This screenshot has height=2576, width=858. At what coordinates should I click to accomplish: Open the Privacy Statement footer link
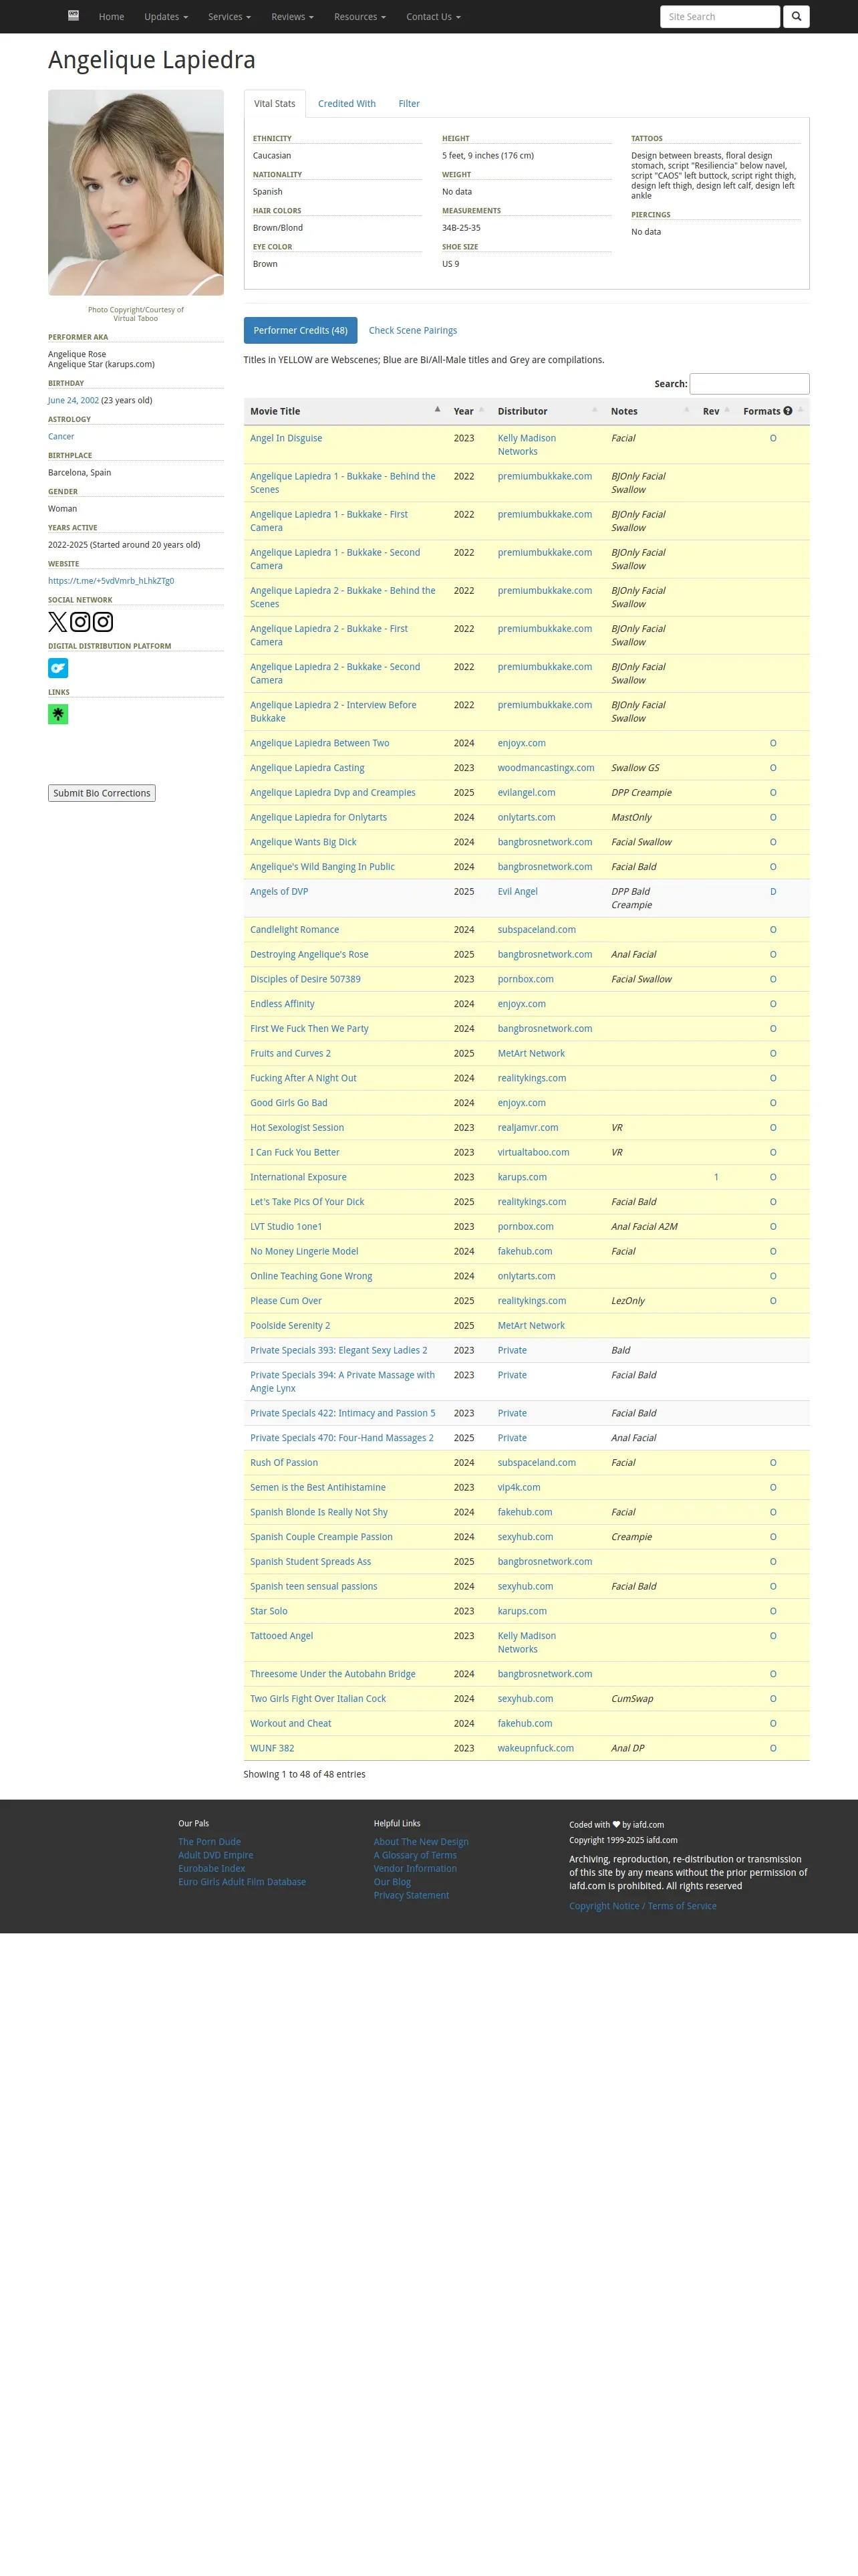(412, 1895)
